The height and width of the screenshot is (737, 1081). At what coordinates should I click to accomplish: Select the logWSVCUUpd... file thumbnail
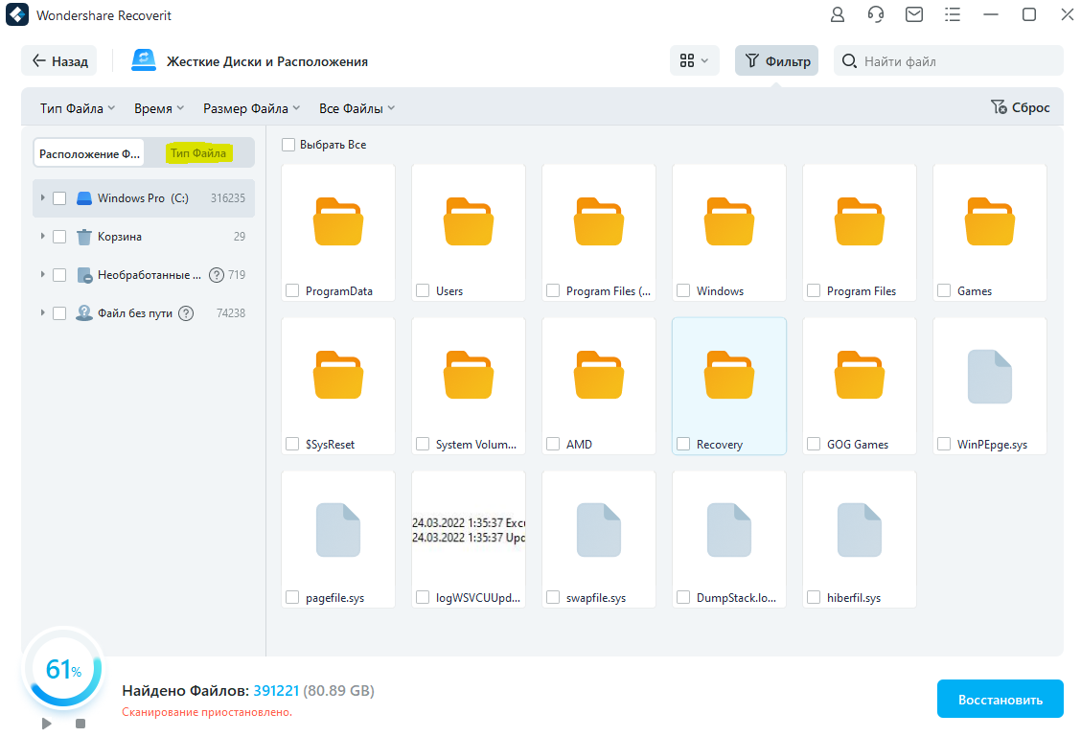pos(468,529)
